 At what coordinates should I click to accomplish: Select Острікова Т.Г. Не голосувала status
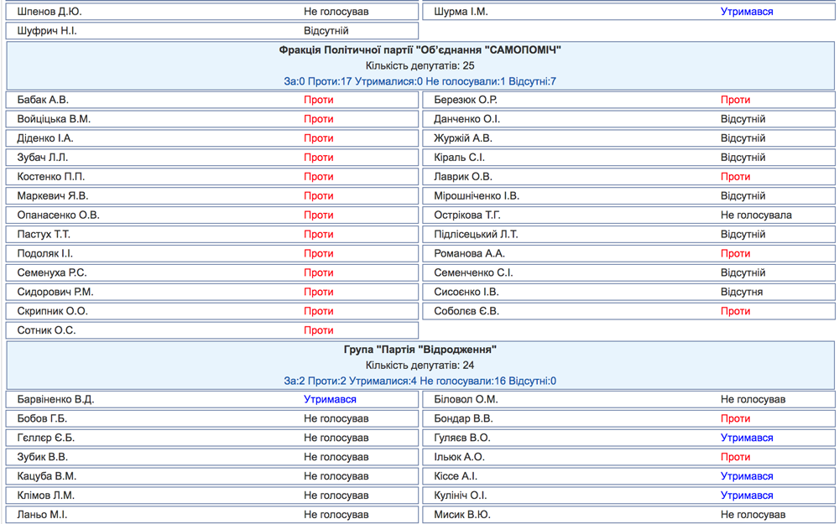coord(756,215)
